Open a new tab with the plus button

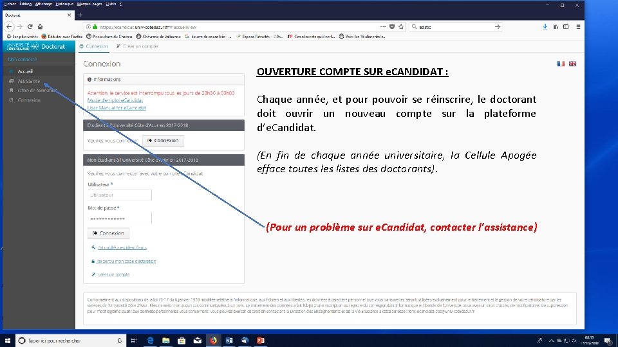click(80, 15)
